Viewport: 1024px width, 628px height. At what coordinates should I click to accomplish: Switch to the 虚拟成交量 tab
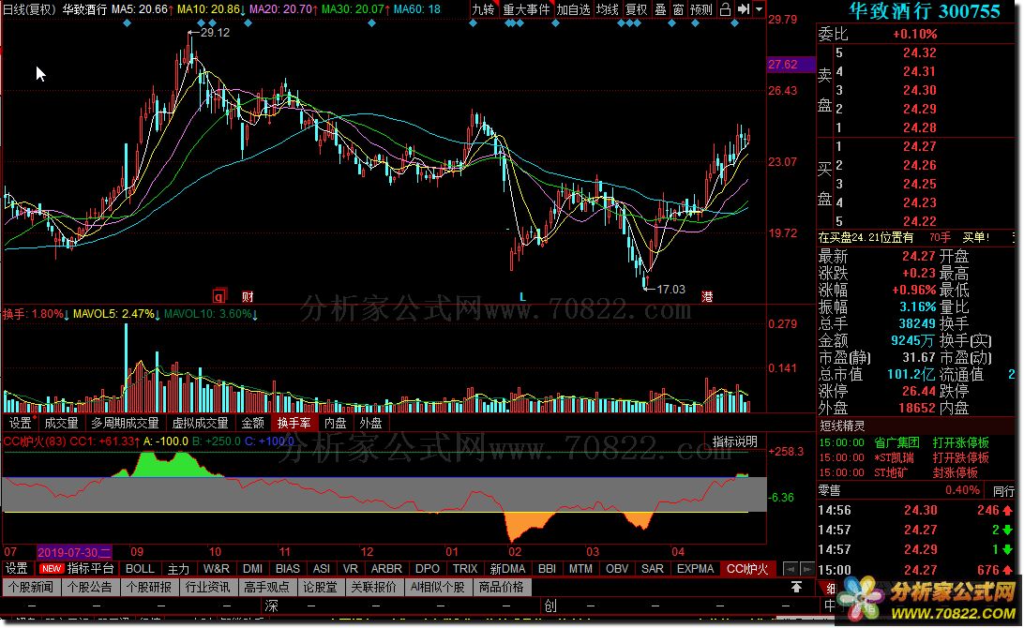(200, 423)
